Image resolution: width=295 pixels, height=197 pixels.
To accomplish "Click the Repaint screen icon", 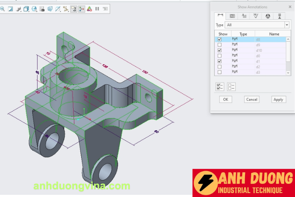I will [x=10, y=8].
